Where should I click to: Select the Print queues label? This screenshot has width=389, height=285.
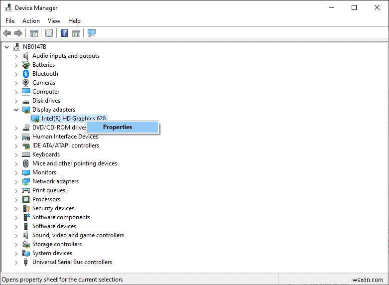coord(49,190)
